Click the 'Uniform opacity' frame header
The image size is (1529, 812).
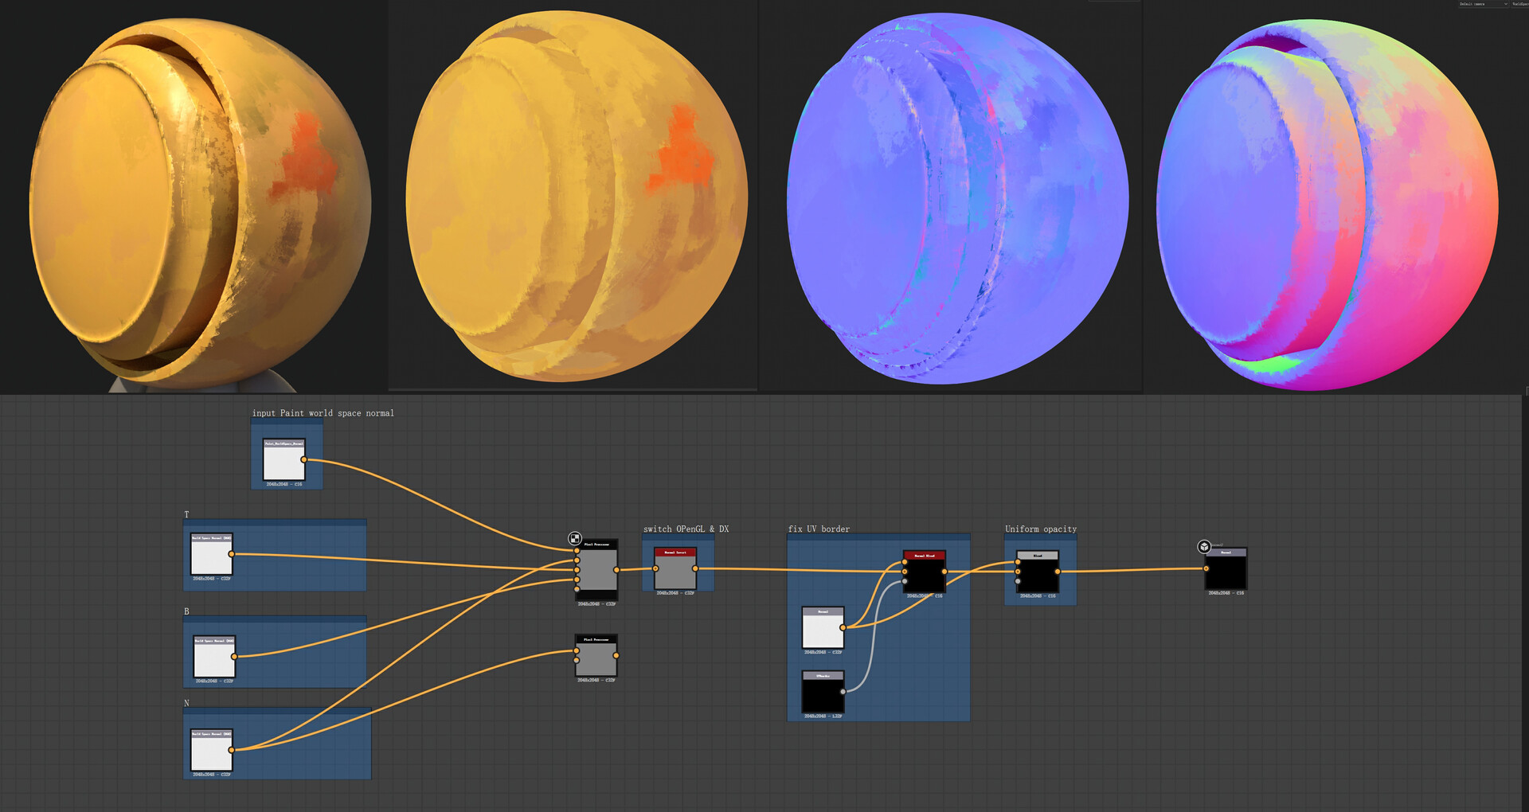[1040, 529]
